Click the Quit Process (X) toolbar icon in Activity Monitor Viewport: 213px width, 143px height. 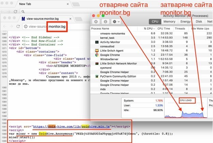(96, 22)
